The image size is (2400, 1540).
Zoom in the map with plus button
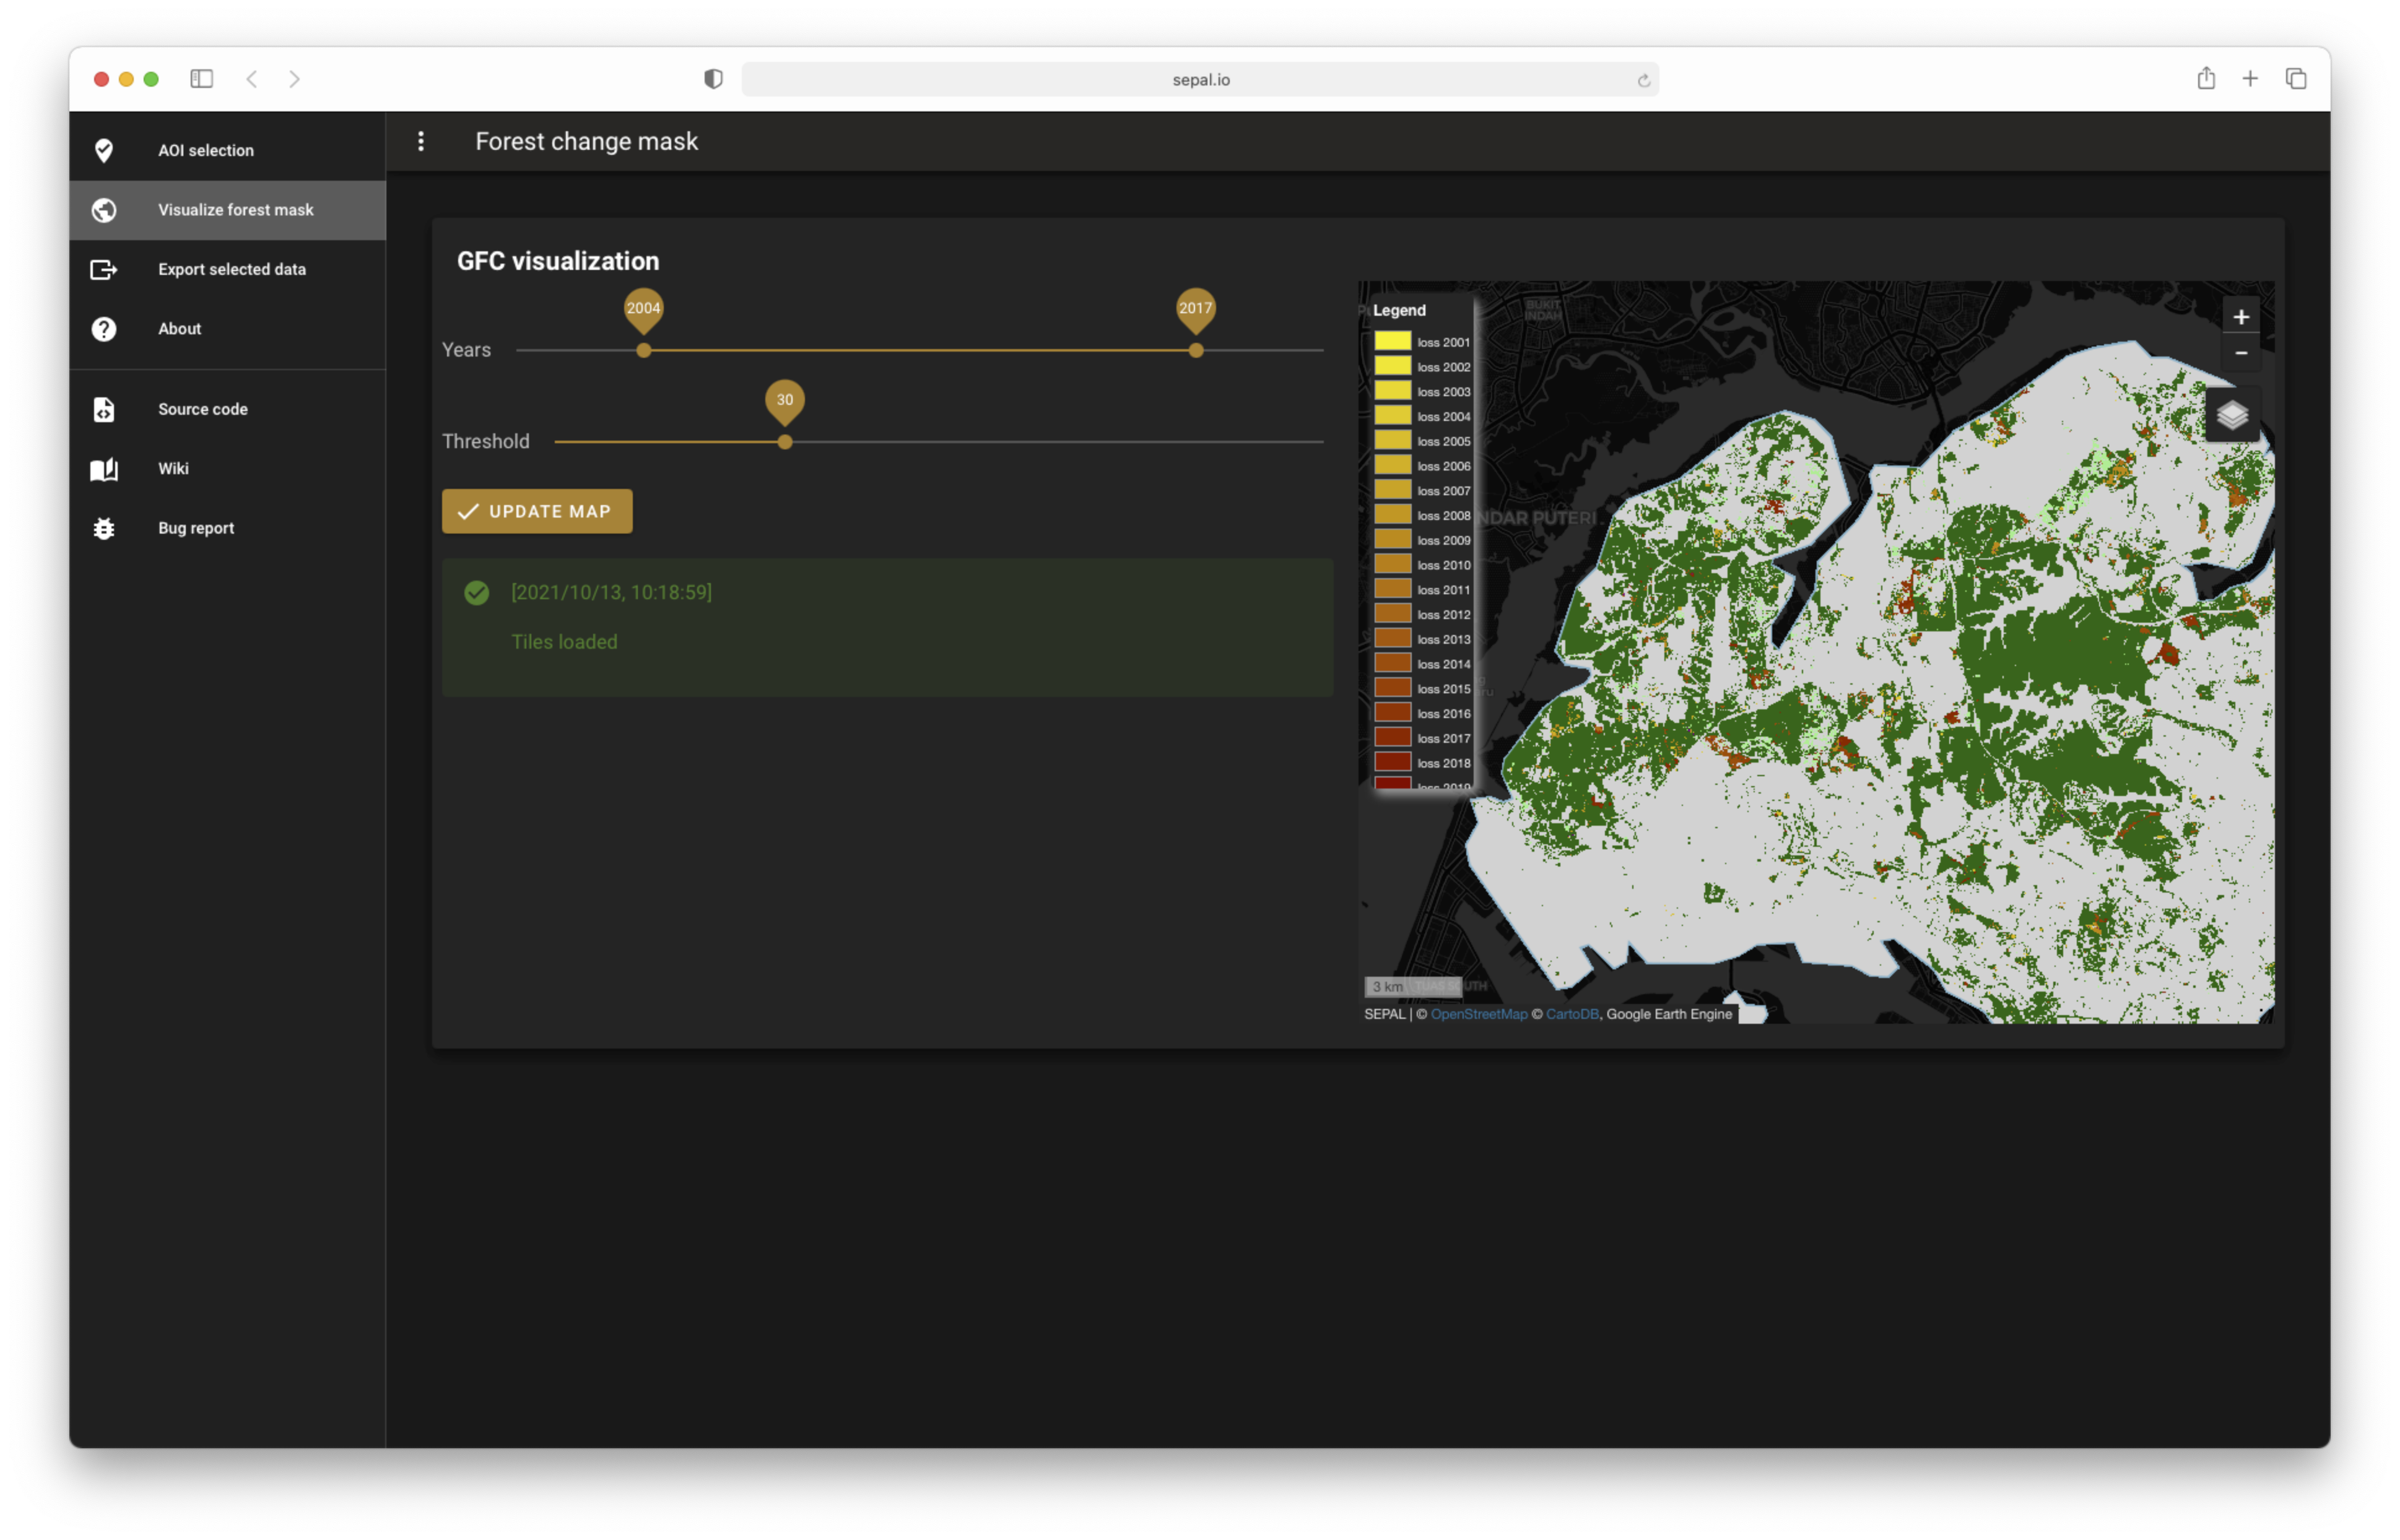tap(2241, 317)
